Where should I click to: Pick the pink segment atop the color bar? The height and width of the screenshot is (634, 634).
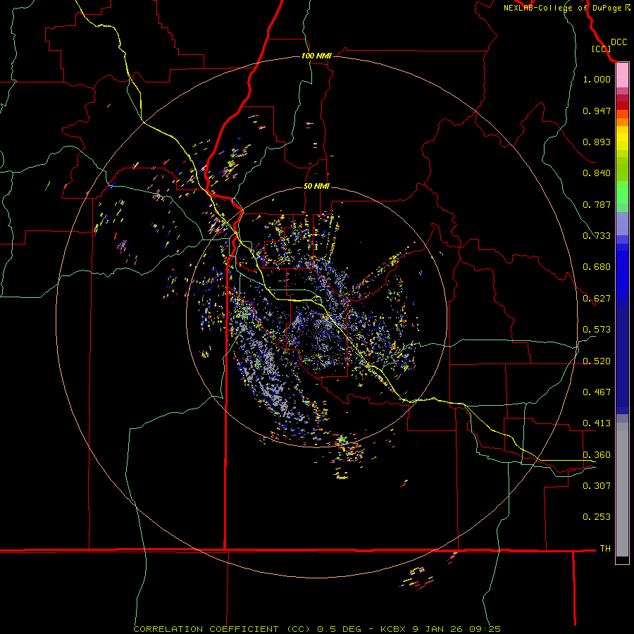[x=622, y=75]
